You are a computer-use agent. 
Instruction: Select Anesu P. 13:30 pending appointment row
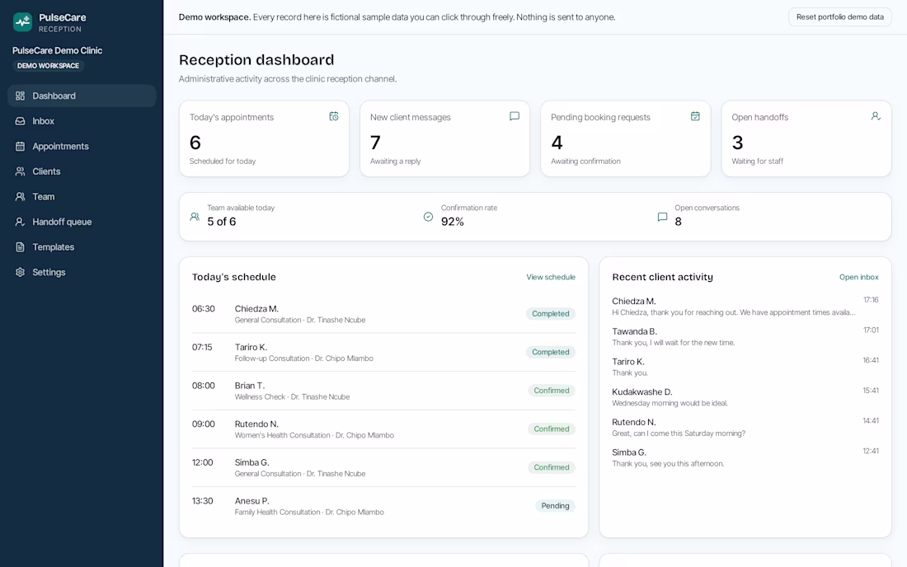(383, 506)
